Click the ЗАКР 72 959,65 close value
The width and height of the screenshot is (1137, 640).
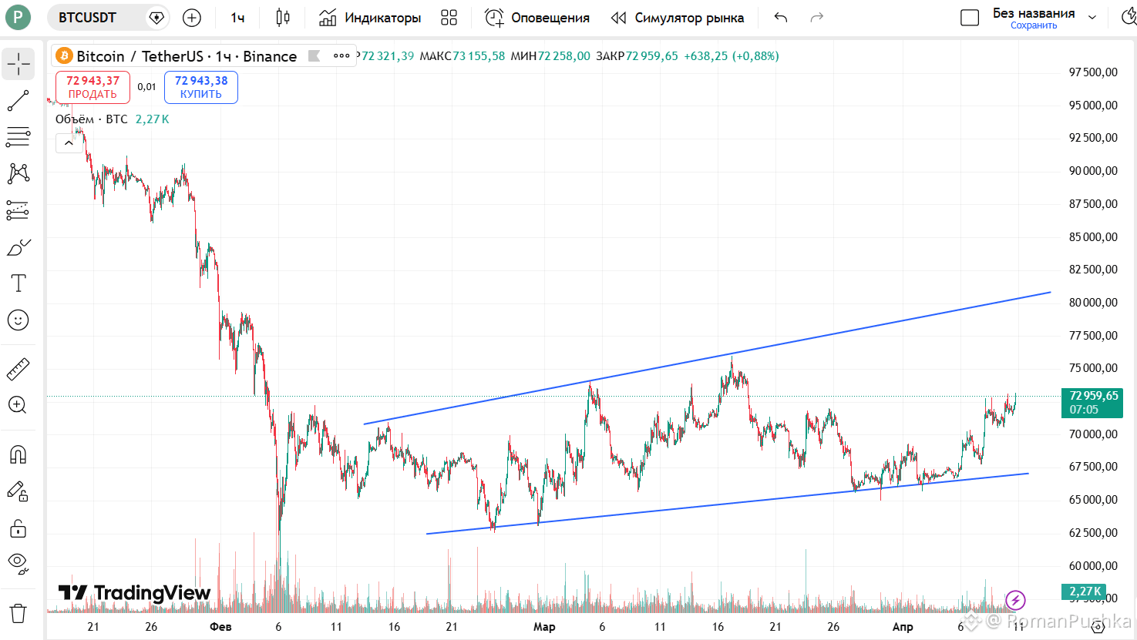pyautogui.click(x=637, y=56)
